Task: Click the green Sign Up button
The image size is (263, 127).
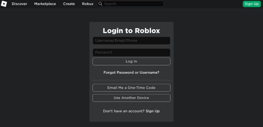Action: [x=252, y=4]
